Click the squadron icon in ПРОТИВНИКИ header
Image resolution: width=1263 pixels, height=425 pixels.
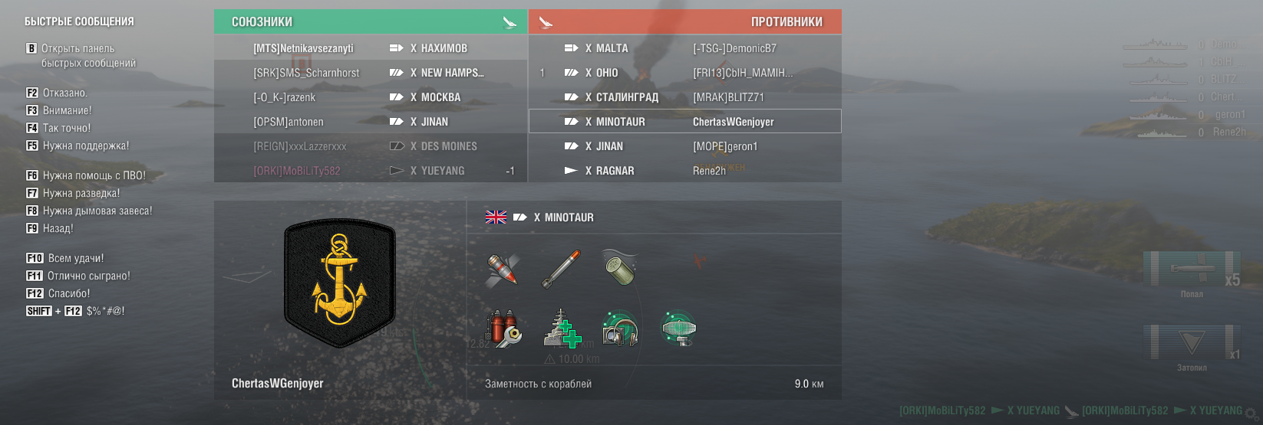(x=546, y=22)
